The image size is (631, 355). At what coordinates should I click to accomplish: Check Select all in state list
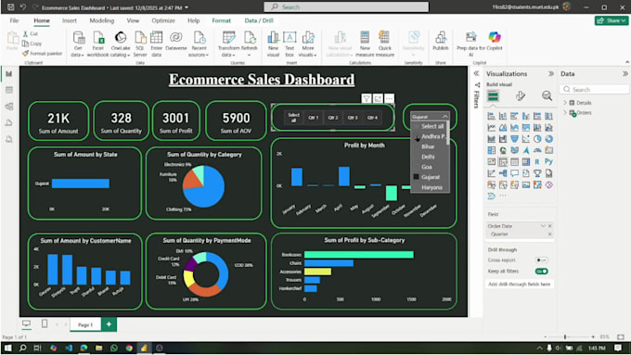pos(416,126)
